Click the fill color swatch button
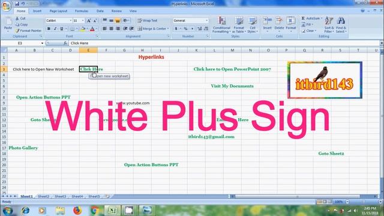The width and height of the screenshot is (384, 216). [x=83, y=29]
